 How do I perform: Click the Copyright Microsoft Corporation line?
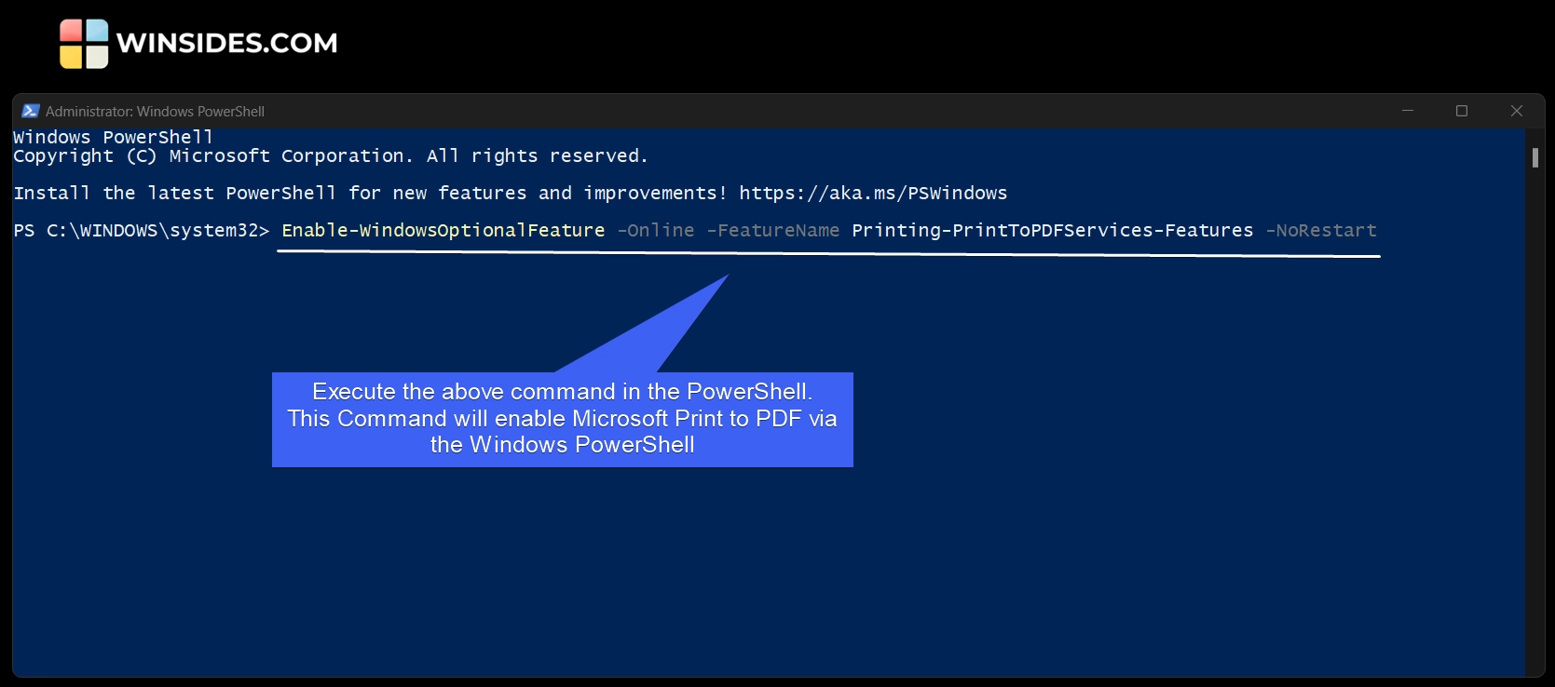(x=330, y=156)
